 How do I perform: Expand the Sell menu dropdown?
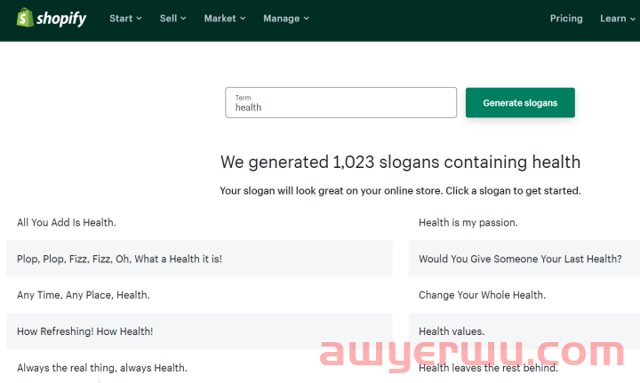(172, 19)
